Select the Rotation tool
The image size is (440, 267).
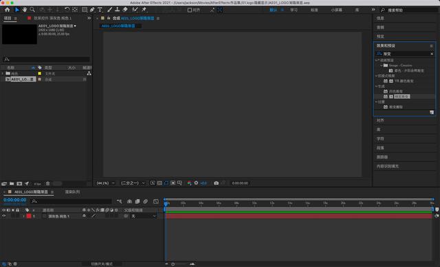click(x=67, y=10)
